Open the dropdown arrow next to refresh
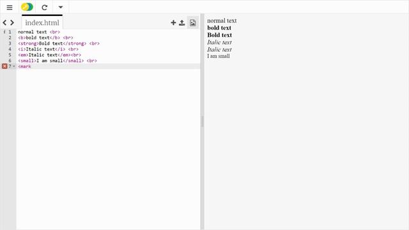The image size is (409, 230). [61, 7]
